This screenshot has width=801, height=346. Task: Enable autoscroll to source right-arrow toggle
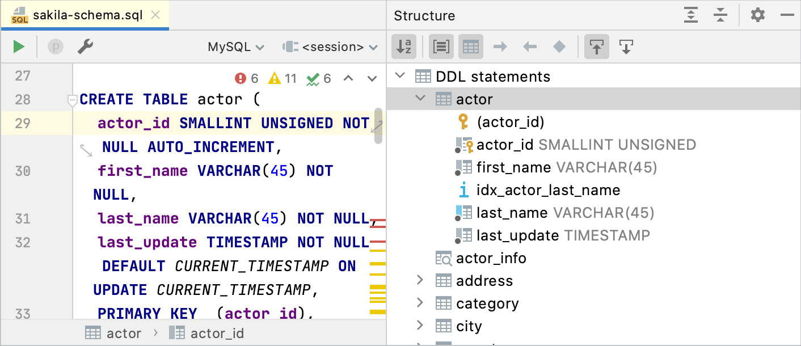500,47
